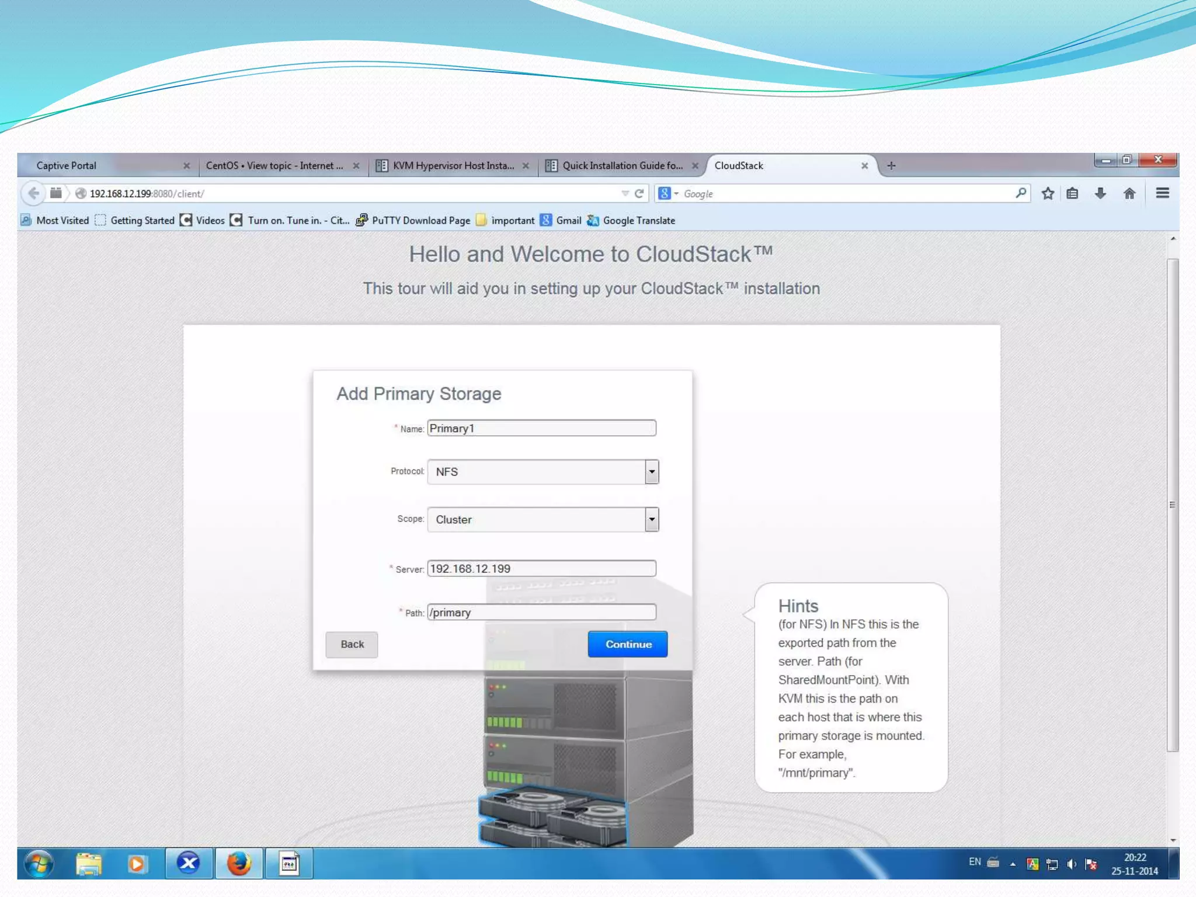Open Firefox from the taskbar
This screenshot has height=897, width=1196.
tap(239, 863)
